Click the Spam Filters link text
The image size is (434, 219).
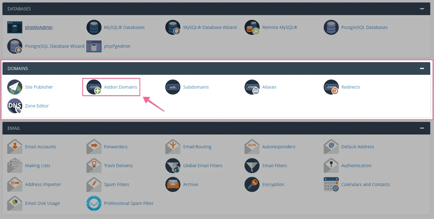pos(117,184)
